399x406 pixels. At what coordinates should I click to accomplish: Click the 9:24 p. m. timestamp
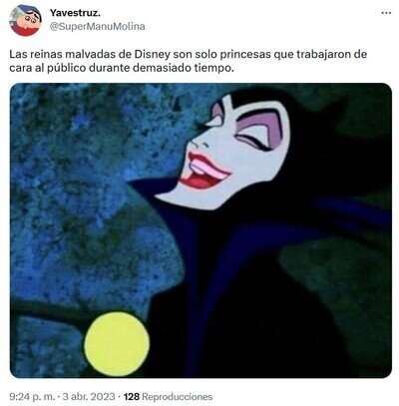(x=32, y=396)
